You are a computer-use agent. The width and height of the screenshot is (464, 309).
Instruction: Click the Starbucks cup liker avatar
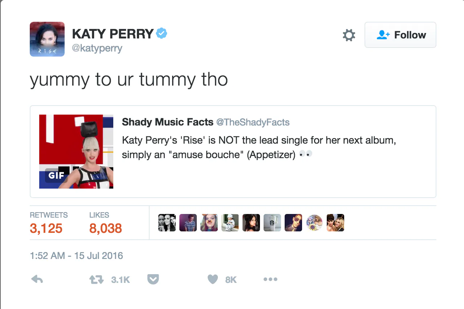tap(272, 223)
